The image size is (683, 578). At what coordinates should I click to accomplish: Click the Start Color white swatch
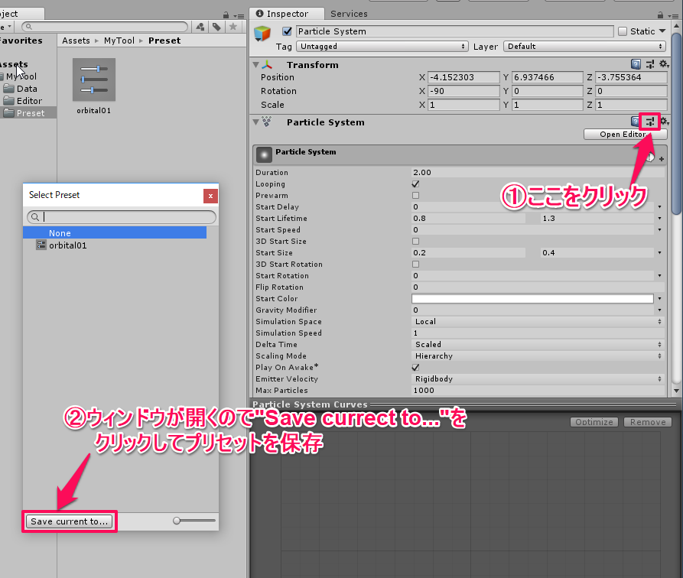(532, 298)
